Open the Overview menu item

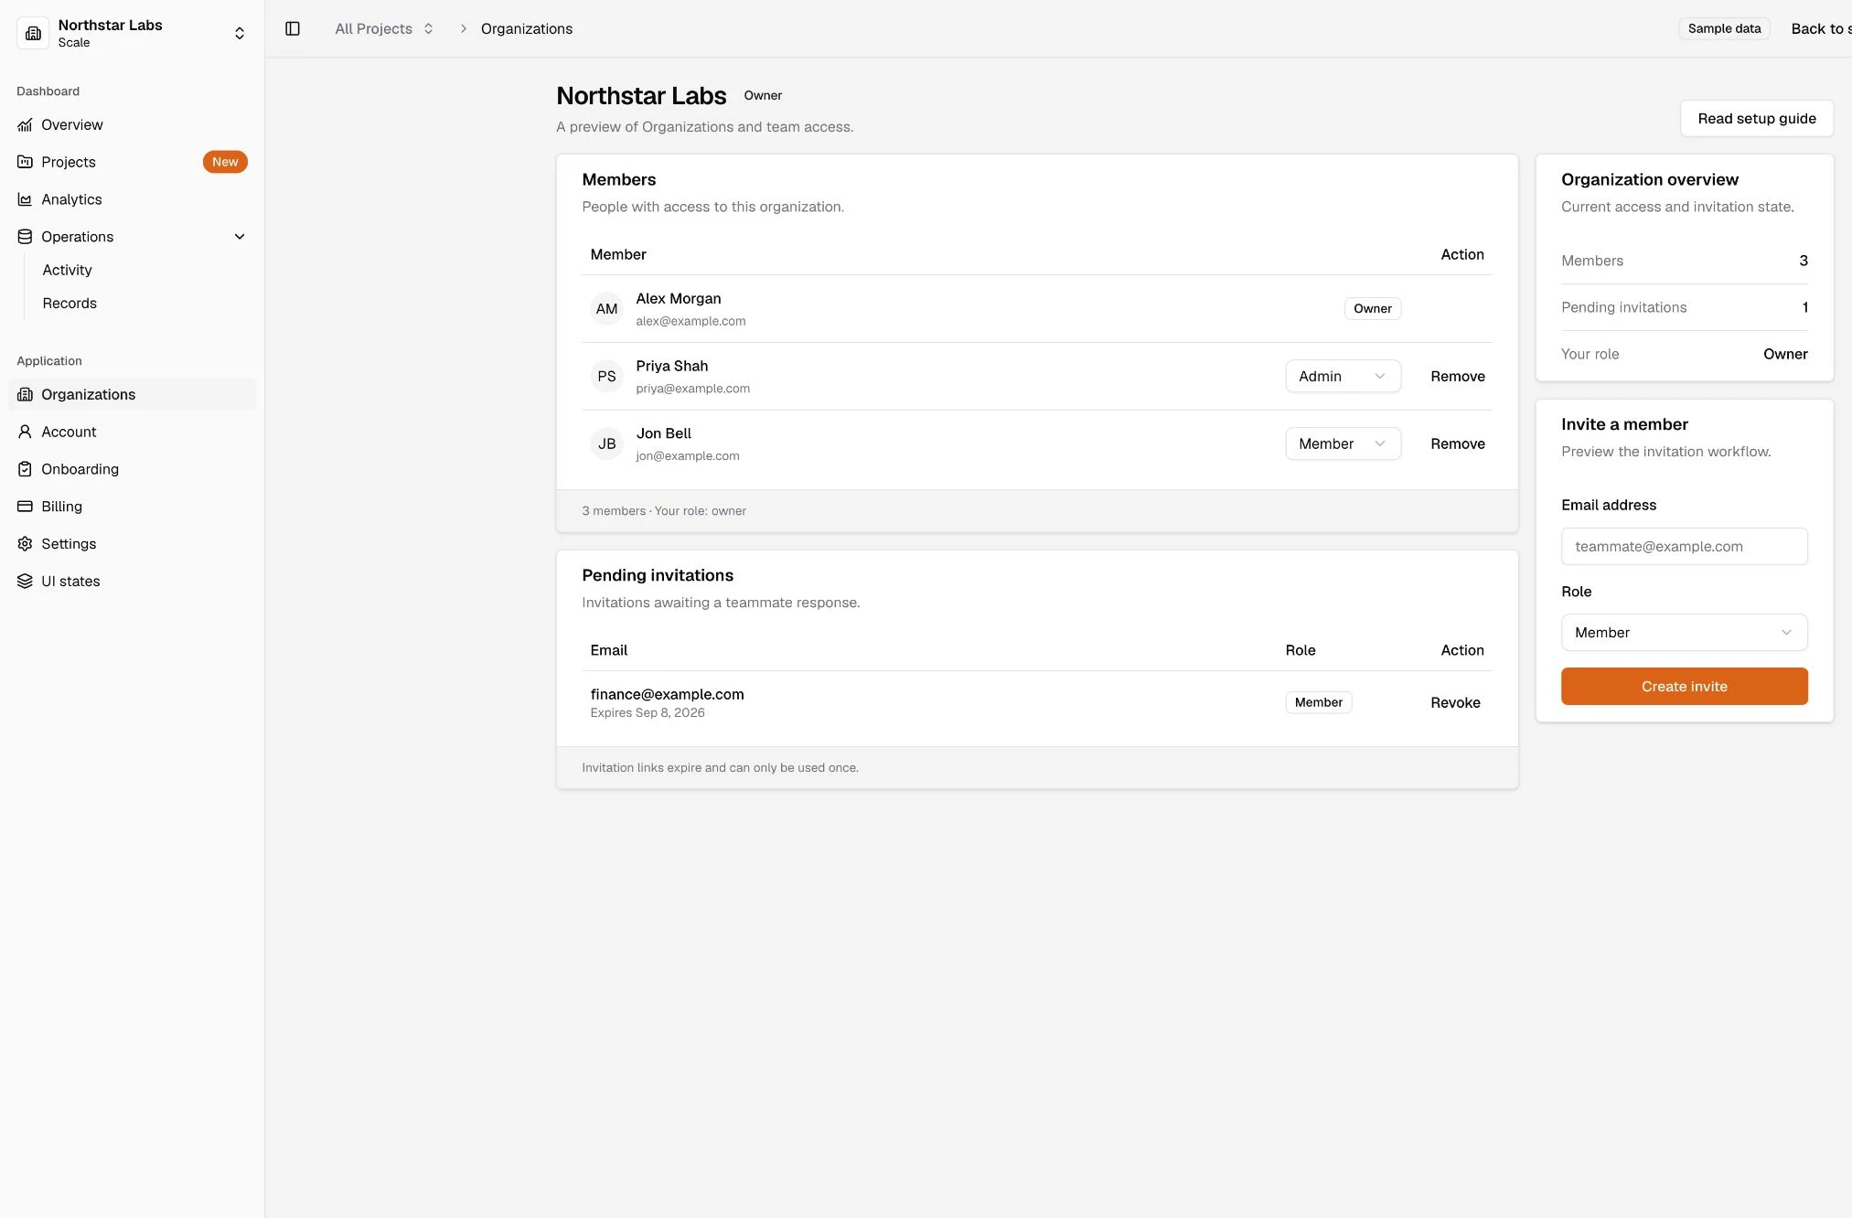(133, 124)
